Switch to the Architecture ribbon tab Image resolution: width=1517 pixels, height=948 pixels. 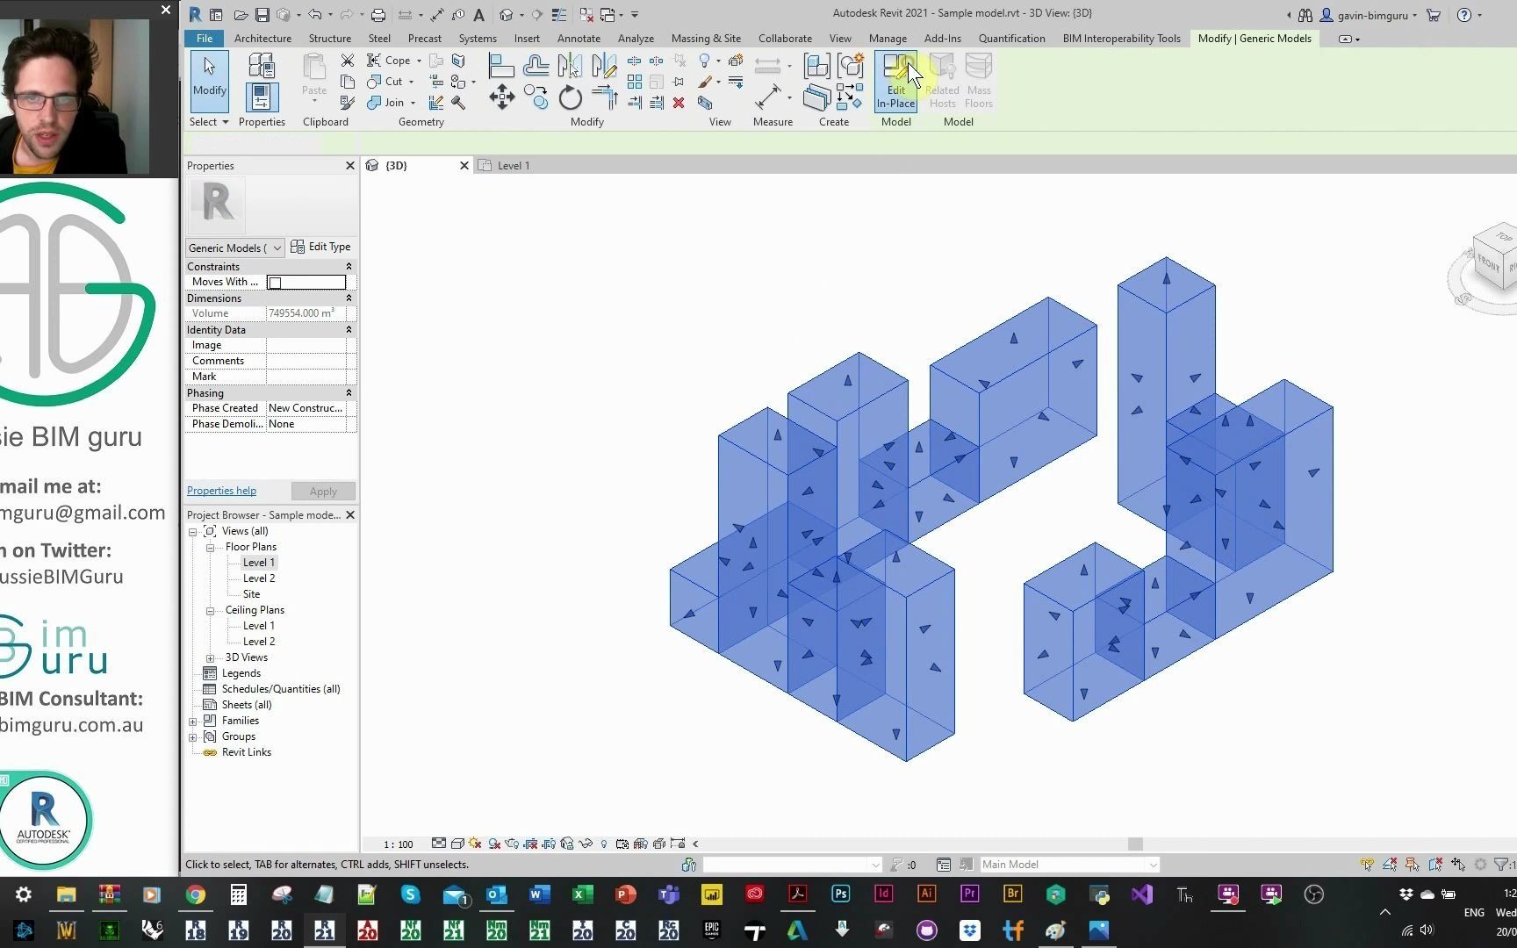(x=262, y=38)
